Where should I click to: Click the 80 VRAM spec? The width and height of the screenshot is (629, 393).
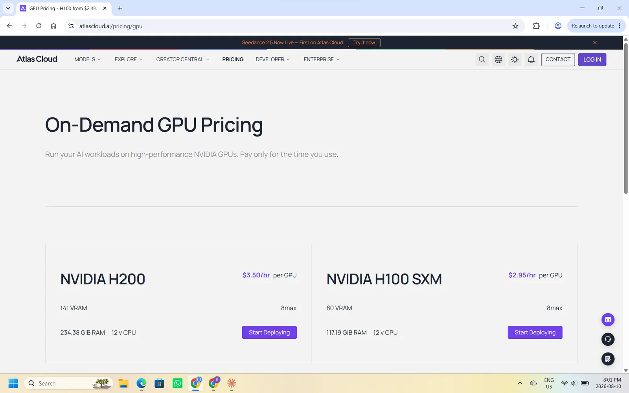click(x=339, y=308)
